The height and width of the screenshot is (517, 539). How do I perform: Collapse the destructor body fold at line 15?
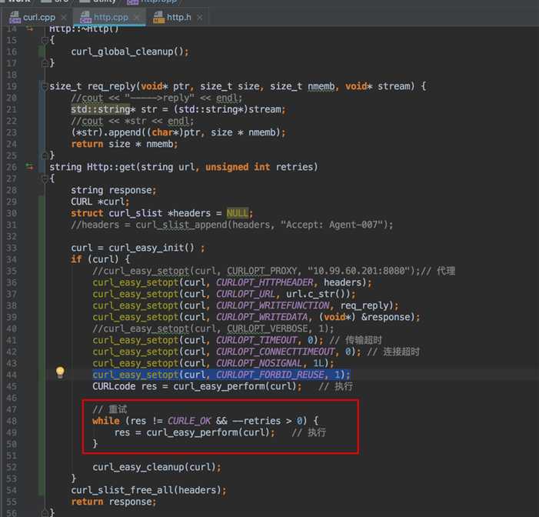45,41
